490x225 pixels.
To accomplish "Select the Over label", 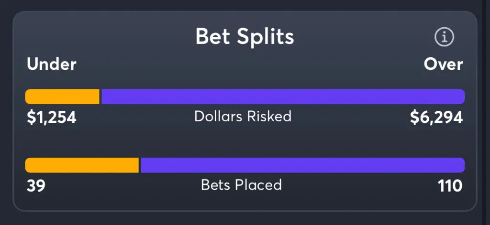I will 443,64.
